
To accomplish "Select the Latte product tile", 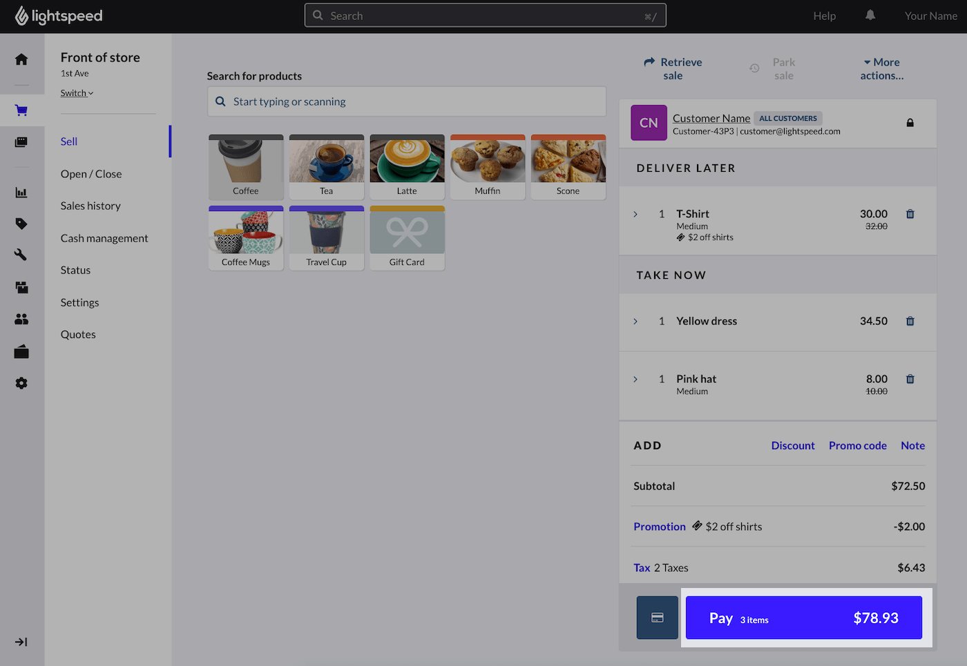I will (x=407, y=167).
